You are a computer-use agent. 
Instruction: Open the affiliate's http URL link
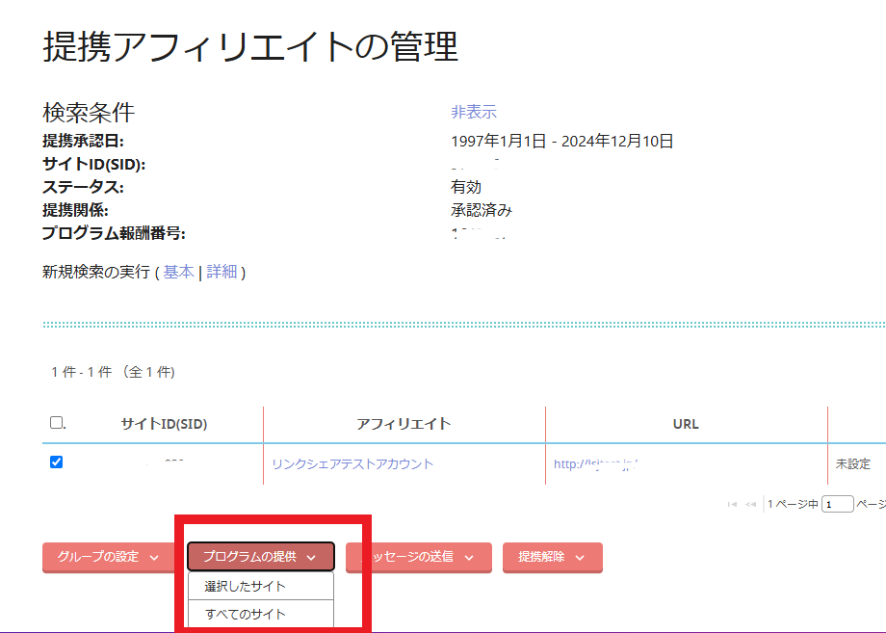tap(597, 463)
